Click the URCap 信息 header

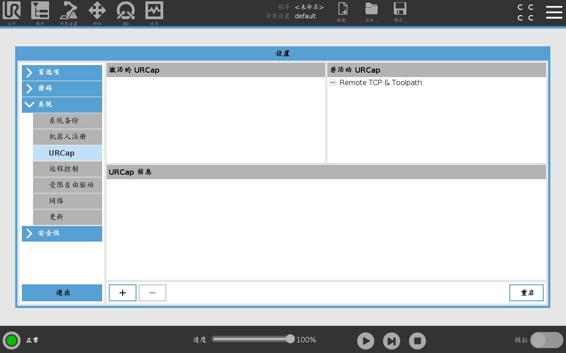326,172
